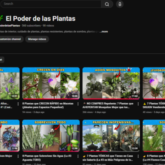Open title 7 Plantas TÓXICAS que Tienes en Casa

pyautogui.click(x=108, y=158)
